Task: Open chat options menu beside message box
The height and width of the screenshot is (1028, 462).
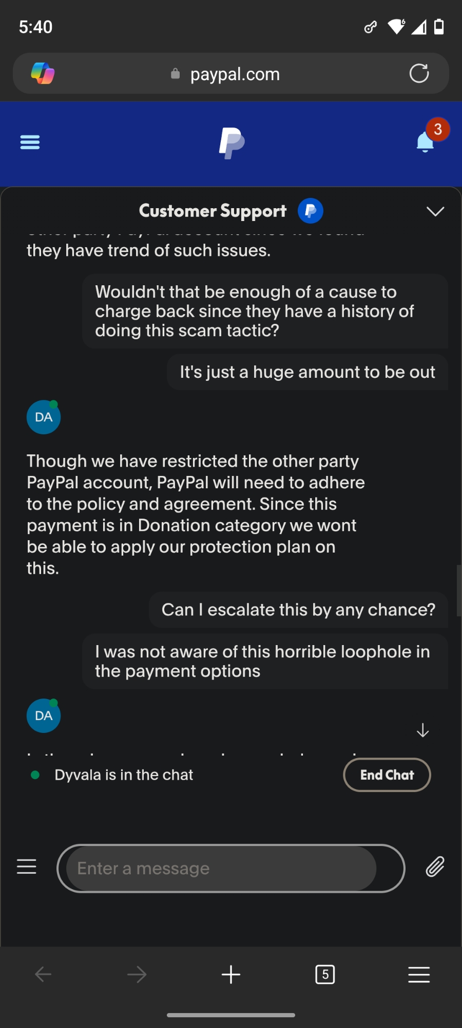Action: tap(27, 867)
